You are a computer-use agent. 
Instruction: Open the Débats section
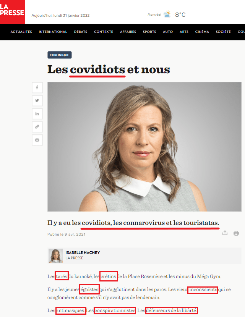point(81,32)
